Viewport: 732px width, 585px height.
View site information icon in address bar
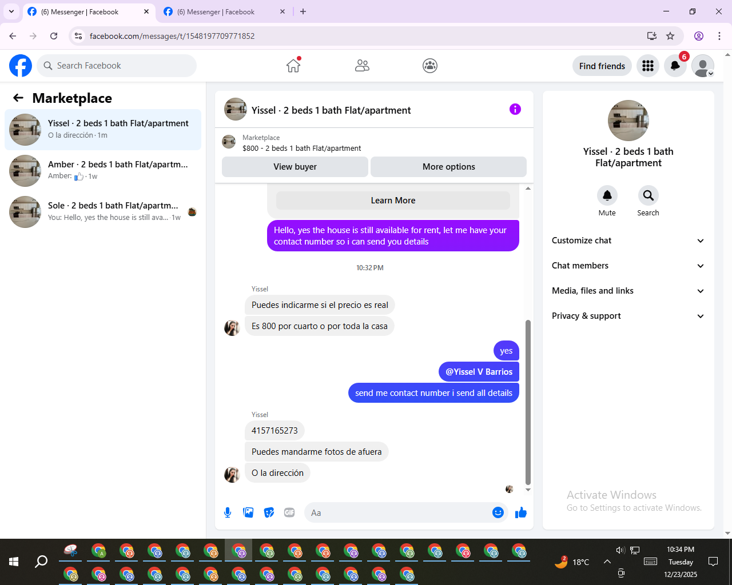79,36
